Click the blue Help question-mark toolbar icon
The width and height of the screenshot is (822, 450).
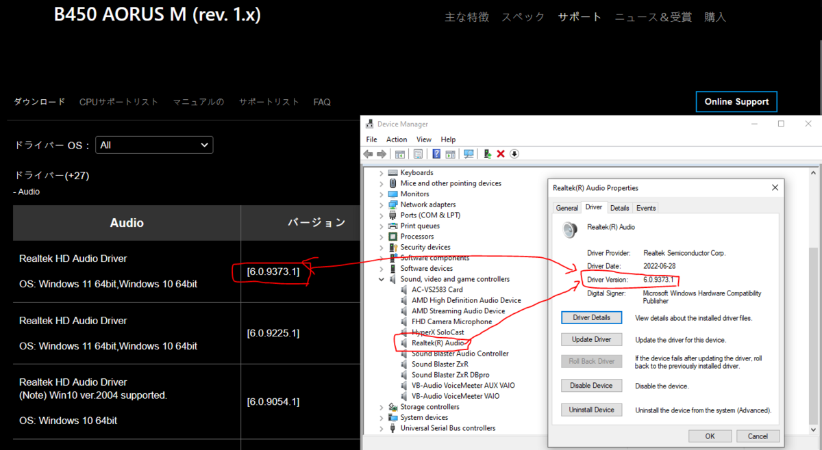[436, 154]
